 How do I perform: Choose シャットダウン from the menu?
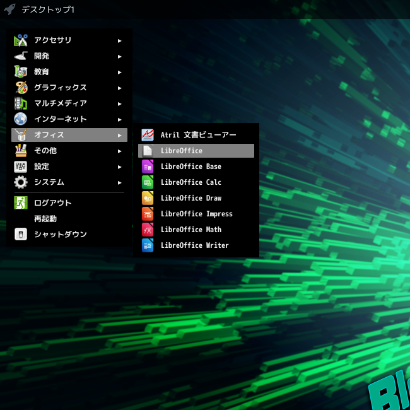[x=69, y=234]
